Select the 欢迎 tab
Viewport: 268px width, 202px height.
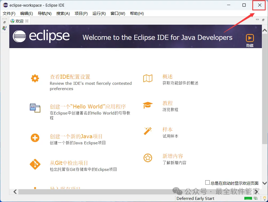tap(19, 21)
